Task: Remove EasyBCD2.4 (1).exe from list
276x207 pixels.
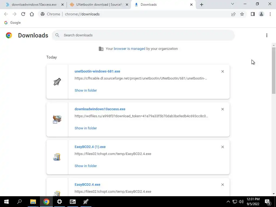Action: [x=222, y=147]
